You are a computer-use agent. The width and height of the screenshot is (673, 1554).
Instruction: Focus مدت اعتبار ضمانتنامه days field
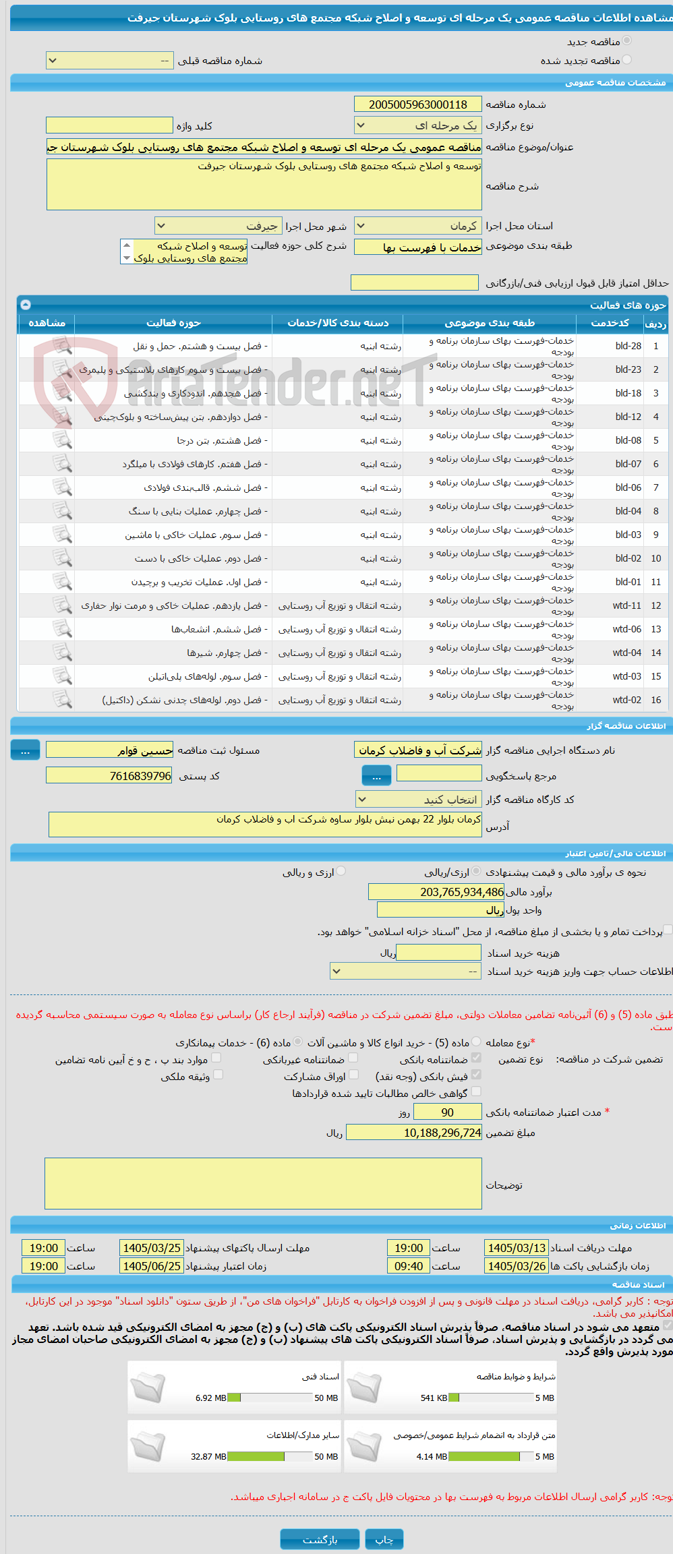(448, 1112)
